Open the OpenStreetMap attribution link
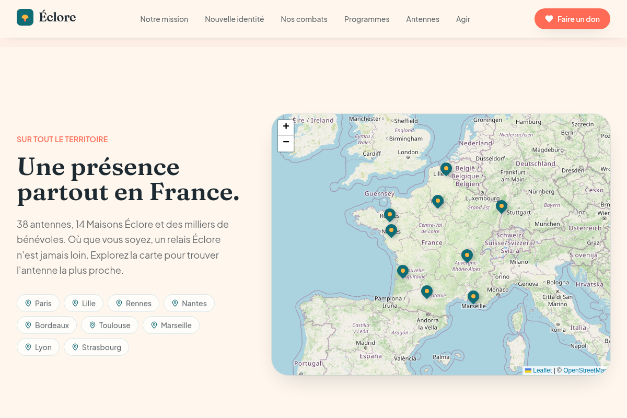The height and width of the screenshot is (418, 627). [x=586, y=370]
